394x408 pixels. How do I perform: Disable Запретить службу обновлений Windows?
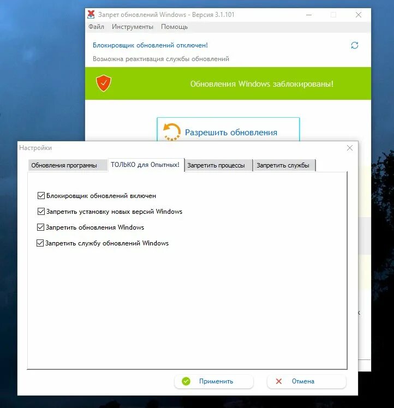[40, 243]
